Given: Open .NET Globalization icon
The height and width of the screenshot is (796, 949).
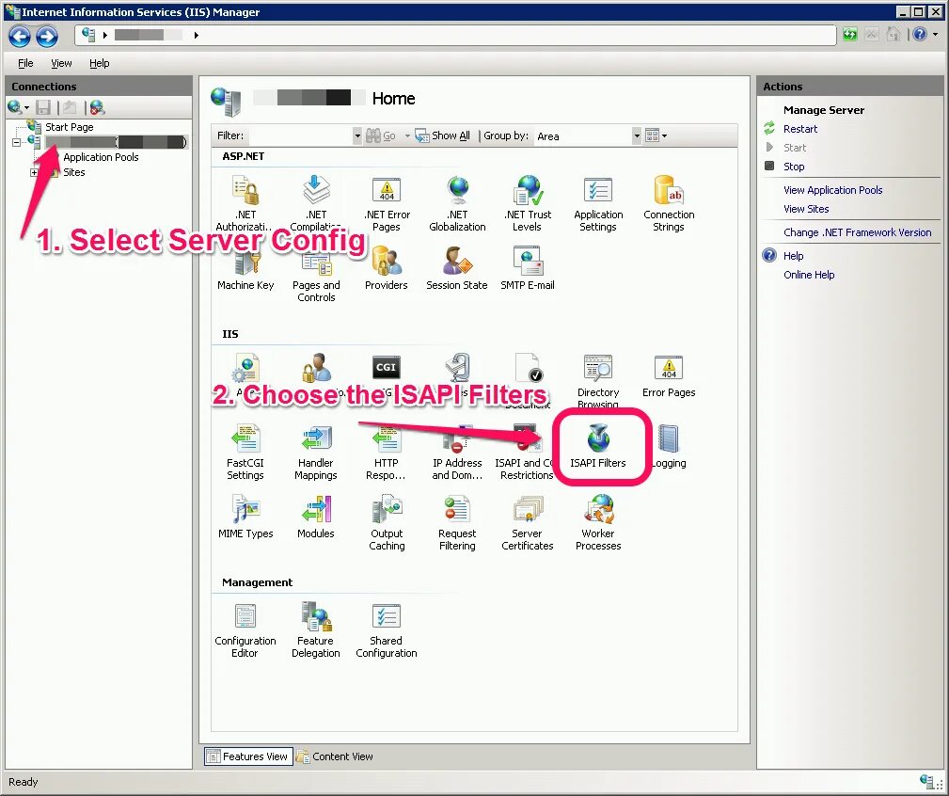Looking at the screenshot, I should [457, 204].
